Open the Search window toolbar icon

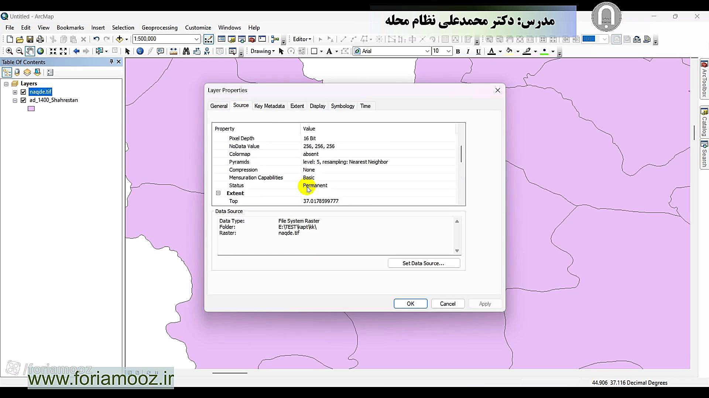(x=242, y=39)
